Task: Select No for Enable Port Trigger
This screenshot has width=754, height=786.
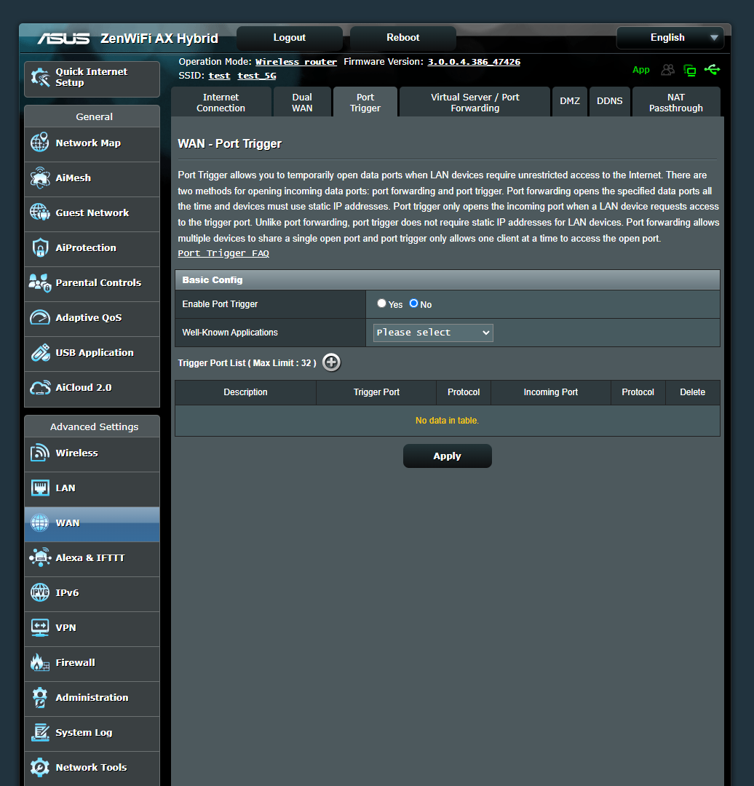Action: click(413, 303)
